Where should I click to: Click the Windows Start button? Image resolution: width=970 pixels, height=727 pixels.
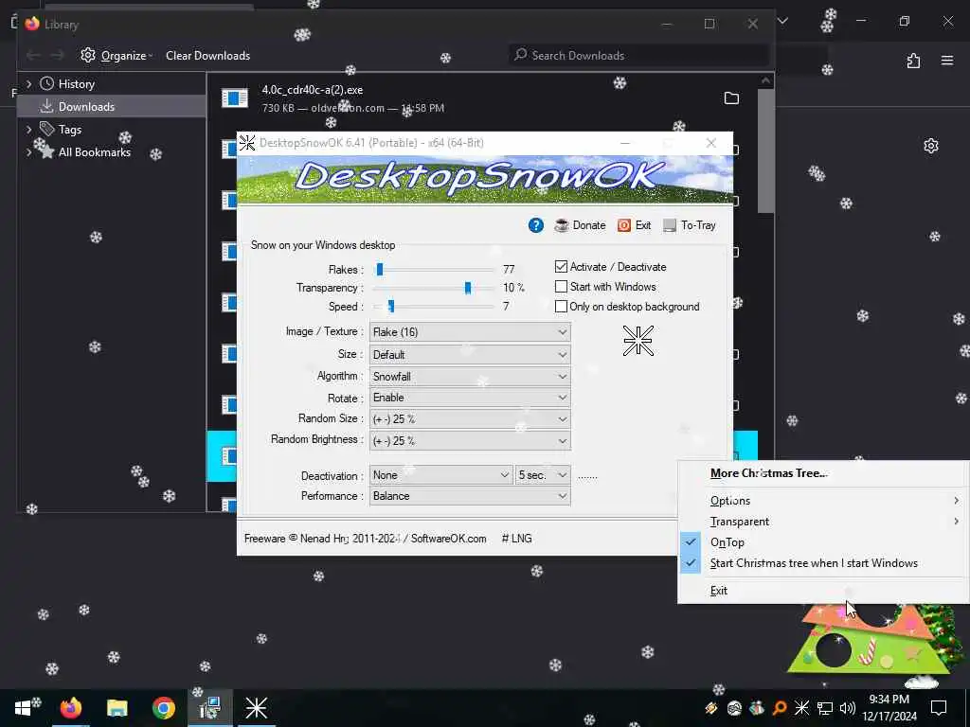(x=23, y=708)
